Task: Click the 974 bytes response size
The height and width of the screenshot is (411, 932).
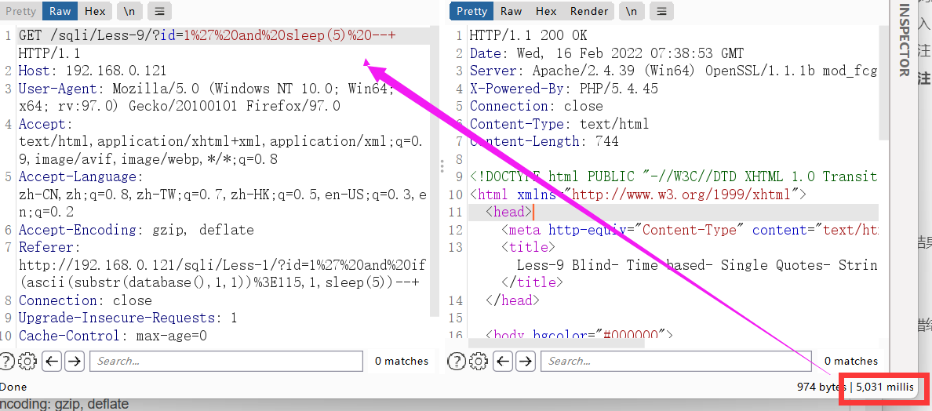Action: pos(822,387)
